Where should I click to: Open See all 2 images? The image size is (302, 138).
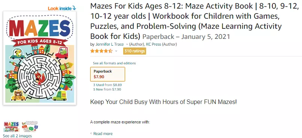click(17, 136)
